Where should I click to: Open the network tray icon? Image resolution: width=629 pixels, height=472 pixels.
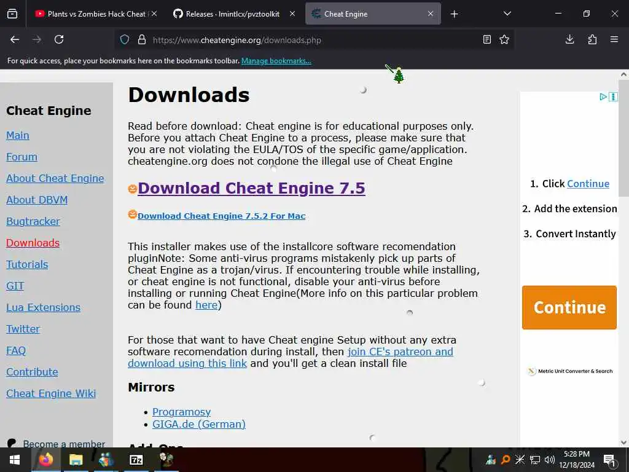[x=535, y=460]
